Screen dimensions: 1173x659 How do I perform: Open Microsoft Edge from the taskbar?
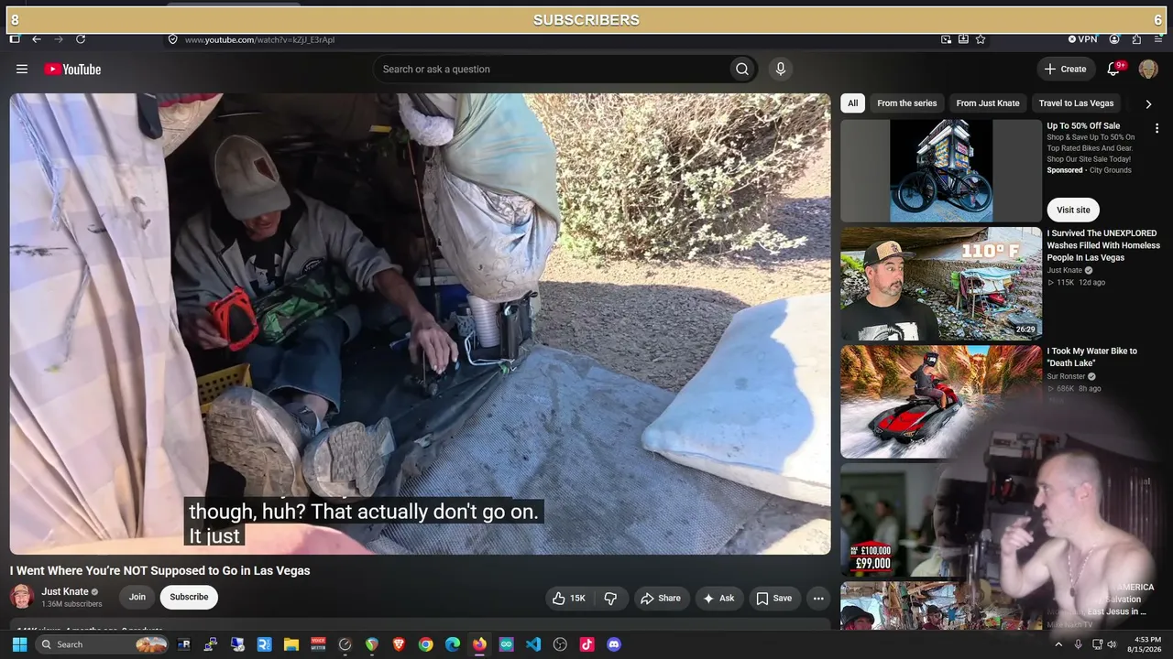[453, 644]
